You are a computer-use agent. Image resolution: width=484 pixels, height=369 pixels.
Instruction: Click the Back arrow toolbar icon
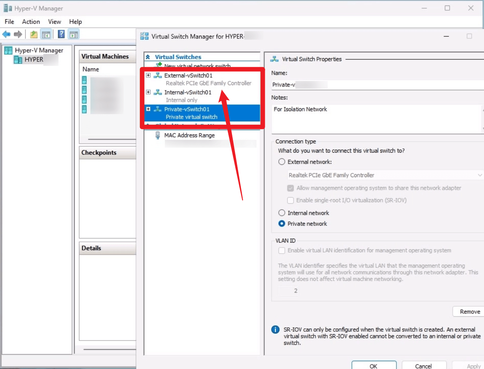click(6, 34)
